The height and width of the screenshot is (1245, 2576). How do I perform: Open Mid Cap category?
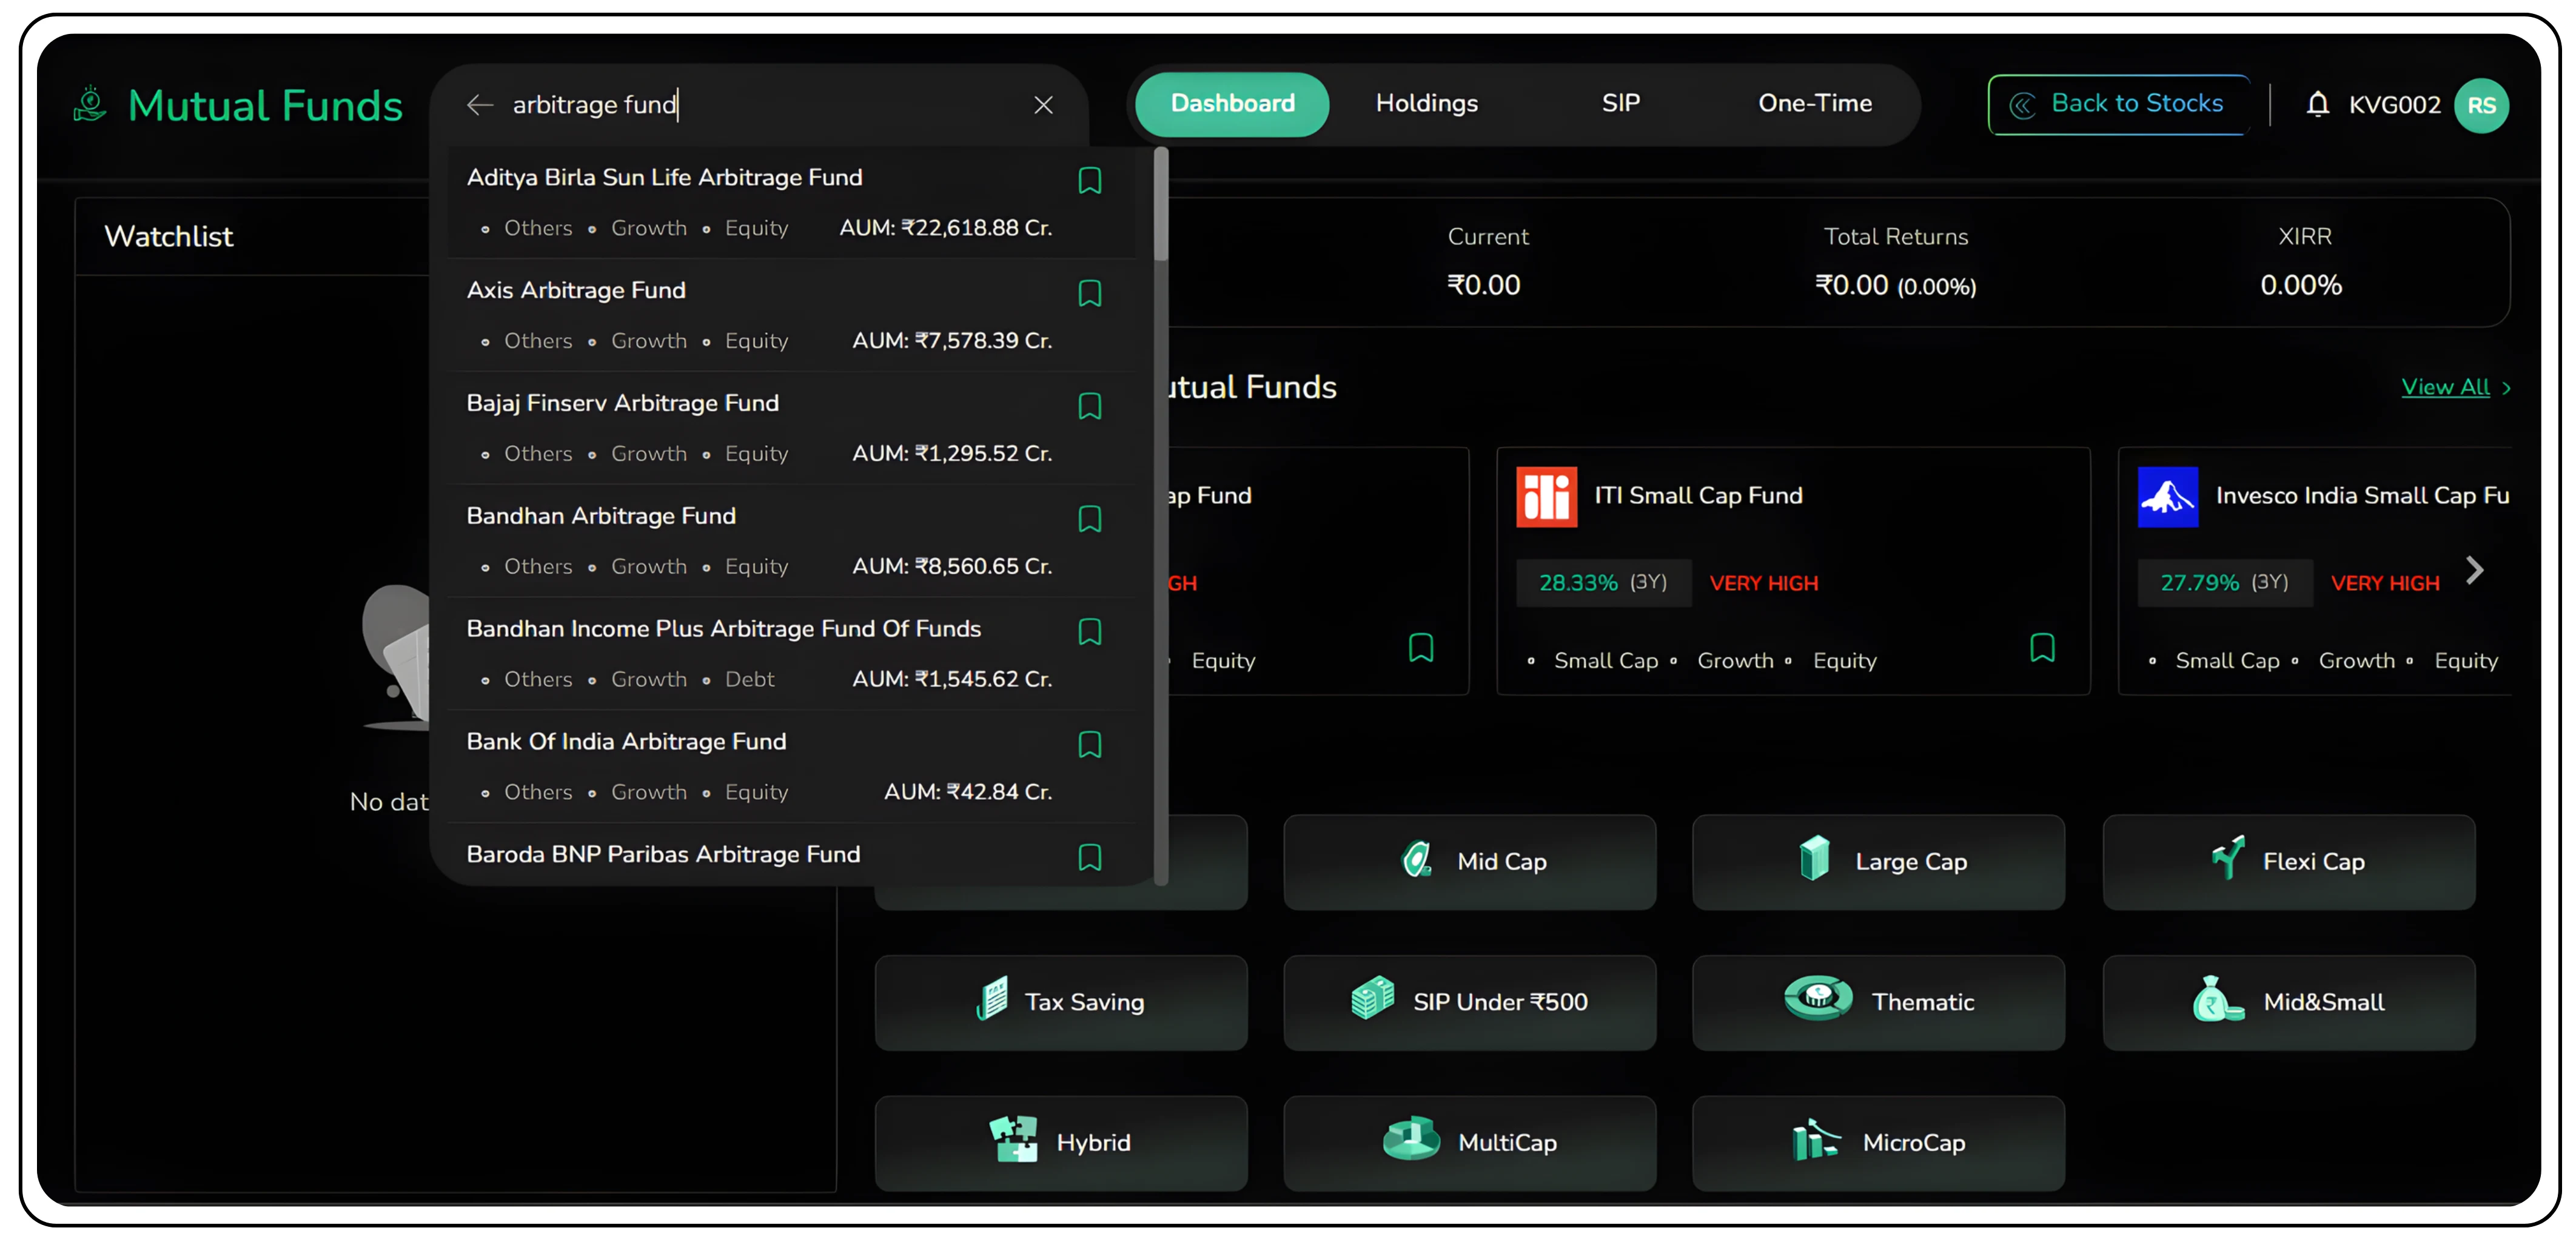1469,862
